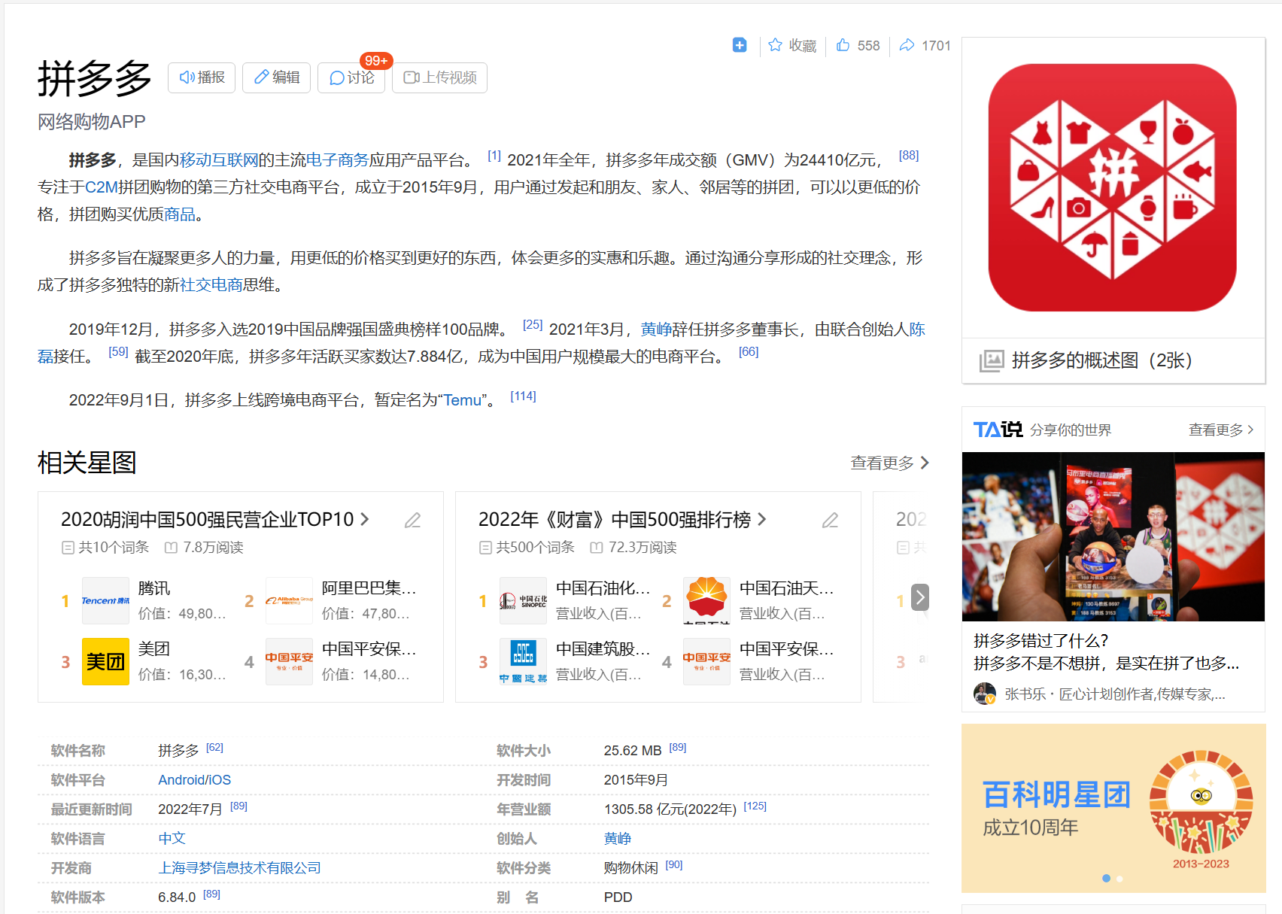The height and width of the screenshot is (914, 1282).
Task: Click citation reference [59]
Action: [x=118, y=352]
